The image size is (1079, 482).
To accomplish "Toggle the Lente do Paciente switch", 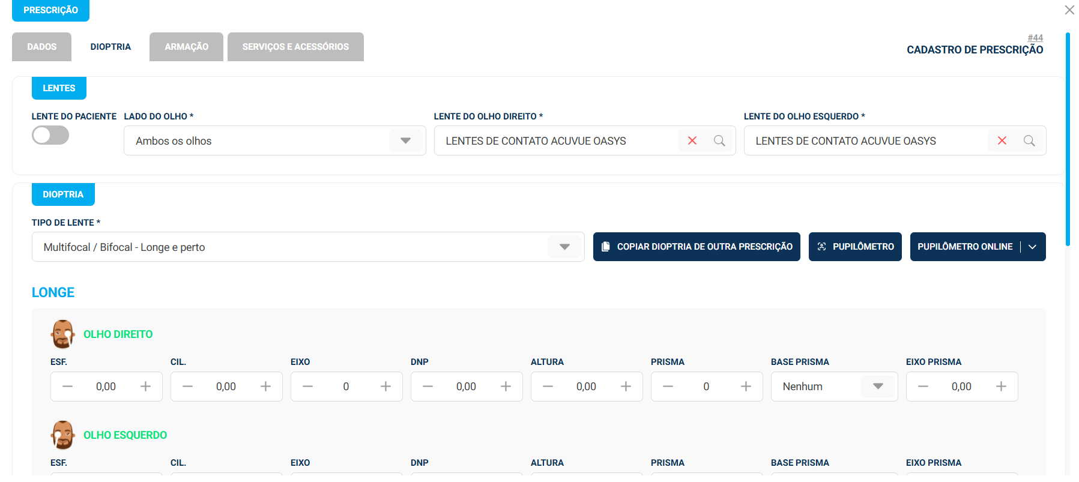I will pos(50,135).
